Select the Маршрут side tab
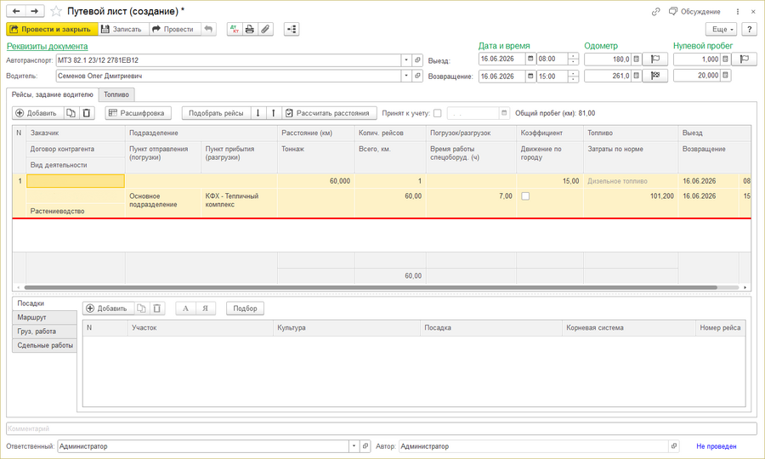The height and width of the screenshot is (459, 765). point(44,318)
